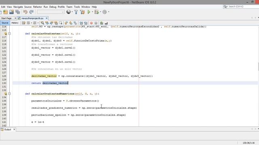Click the Find Previous Occurrence icon
The width and height of the screenshot is (259, 145).
pos(47,23)
